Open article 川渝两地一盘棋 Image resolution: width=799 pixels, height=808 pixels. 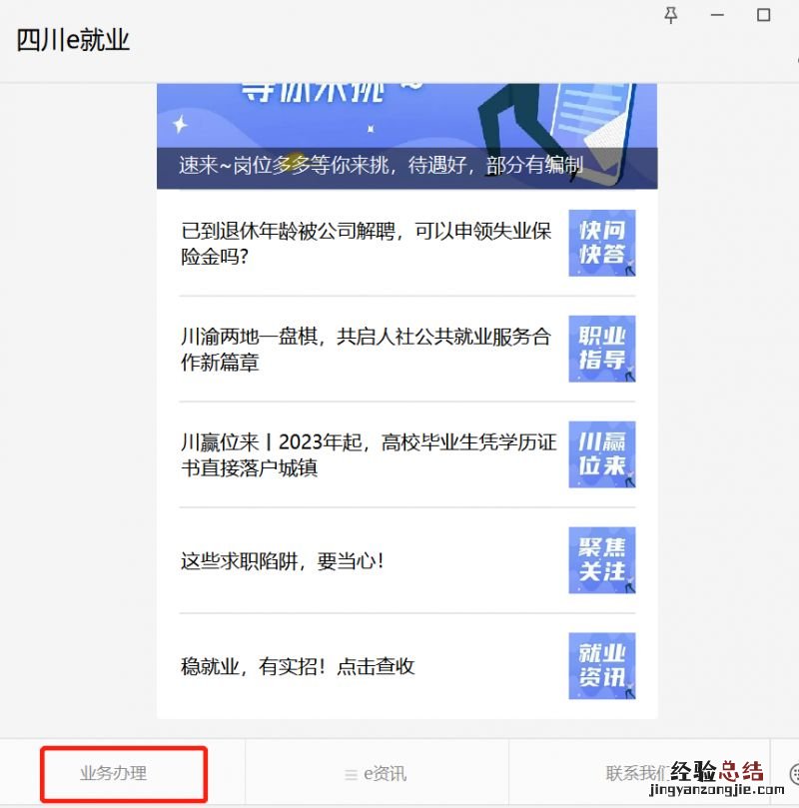pyautogui.click(x=367, y=349)
